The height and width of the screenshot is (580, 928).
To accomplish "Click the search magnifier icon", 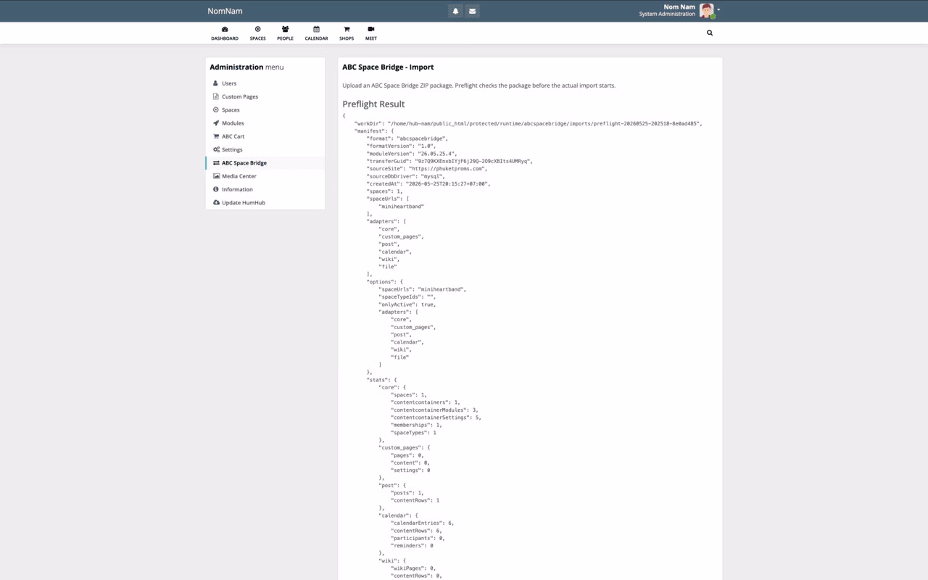I will point(710,33).
